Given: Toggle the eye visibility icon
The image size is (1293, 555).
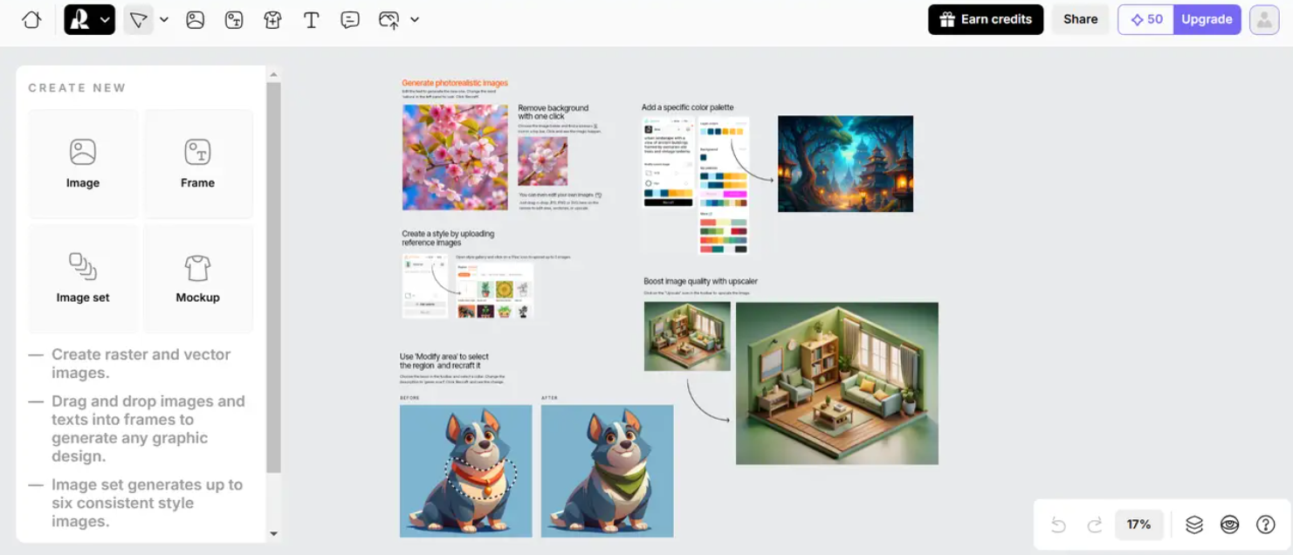Looking at the screenshot, I should (1229, 524).
